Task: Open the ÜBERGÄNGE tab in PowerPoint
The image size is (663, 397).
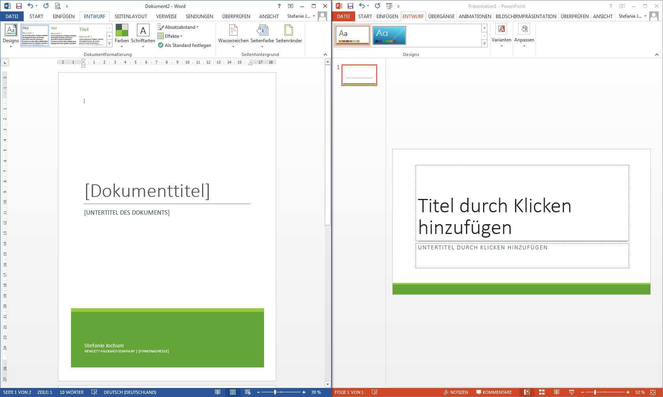Action: (x=441, y=16)
